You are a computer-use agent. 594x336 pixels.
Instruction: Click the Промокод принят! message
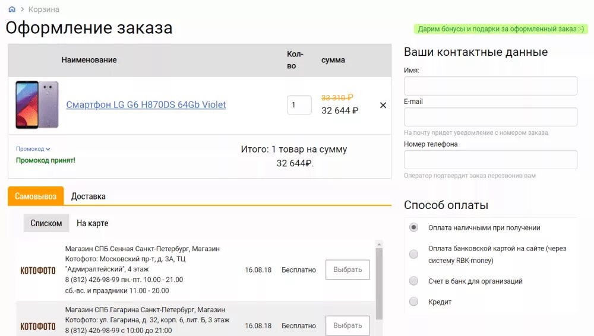46,160
